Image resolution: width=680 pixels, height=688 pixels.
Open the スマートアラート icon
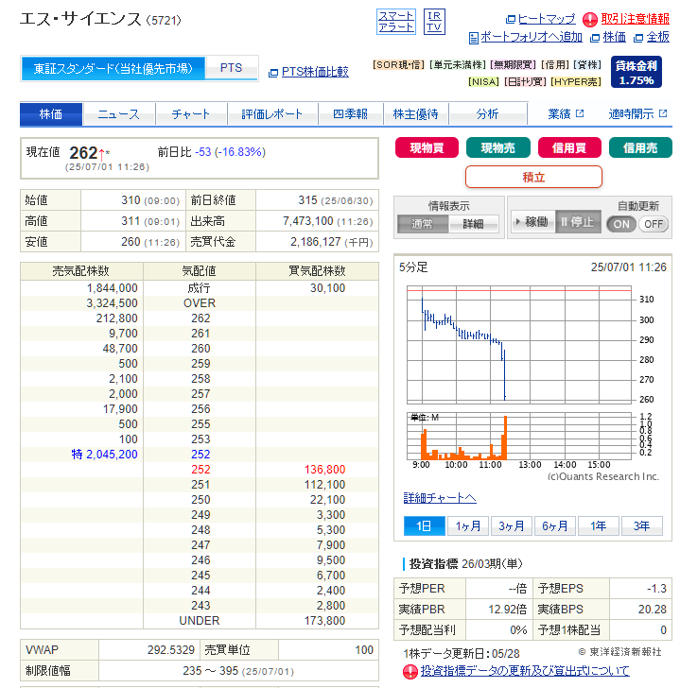tap(396, 22)
